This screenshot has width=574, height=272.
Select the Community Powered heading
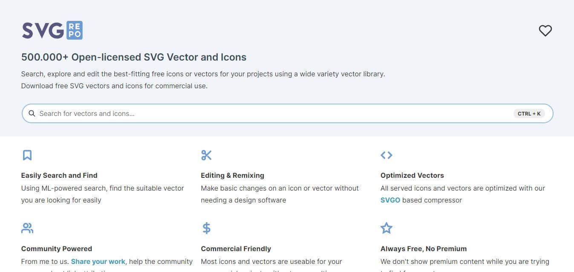56,249
